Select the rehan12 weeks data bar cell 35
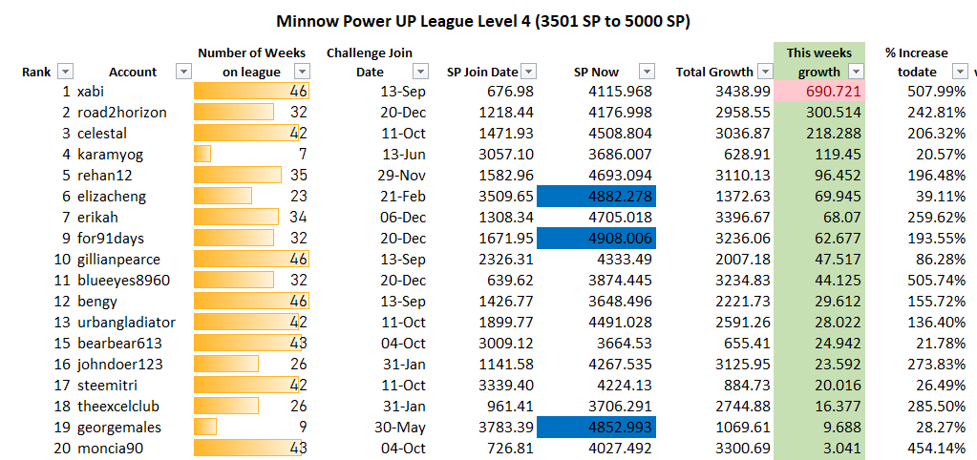This screenshot has height=460, width=977. 252,176
